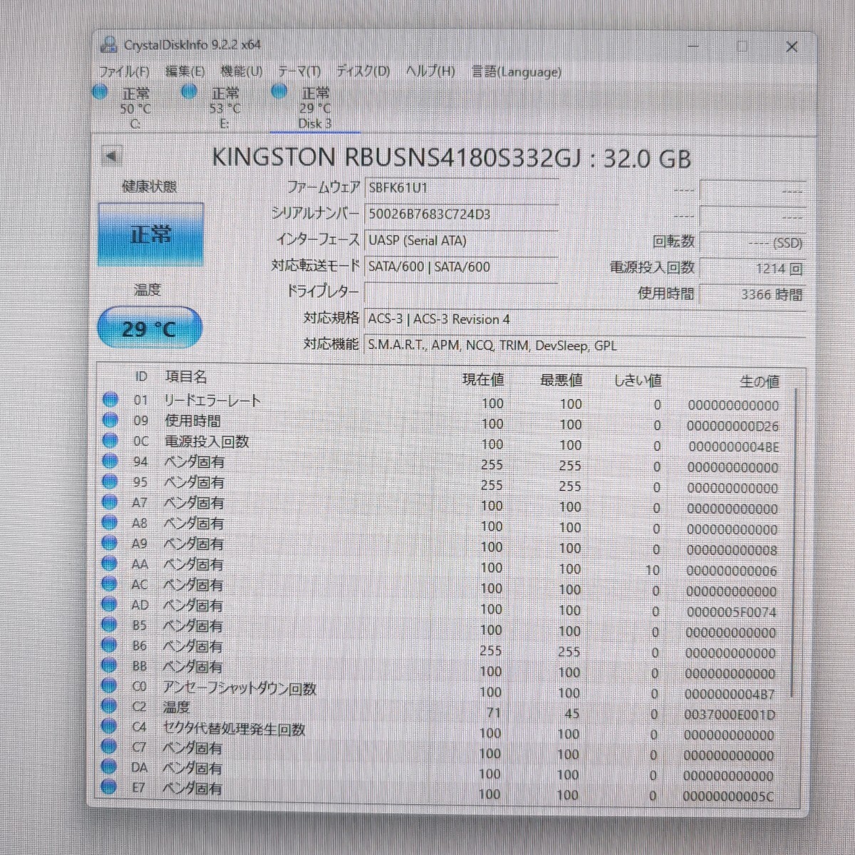
Task: Click the blue status orb for Disk 3
Action: click(279, 91)
